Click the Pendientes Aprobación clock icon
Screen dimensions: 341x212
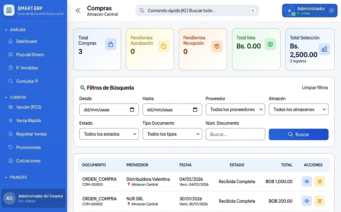164,46
